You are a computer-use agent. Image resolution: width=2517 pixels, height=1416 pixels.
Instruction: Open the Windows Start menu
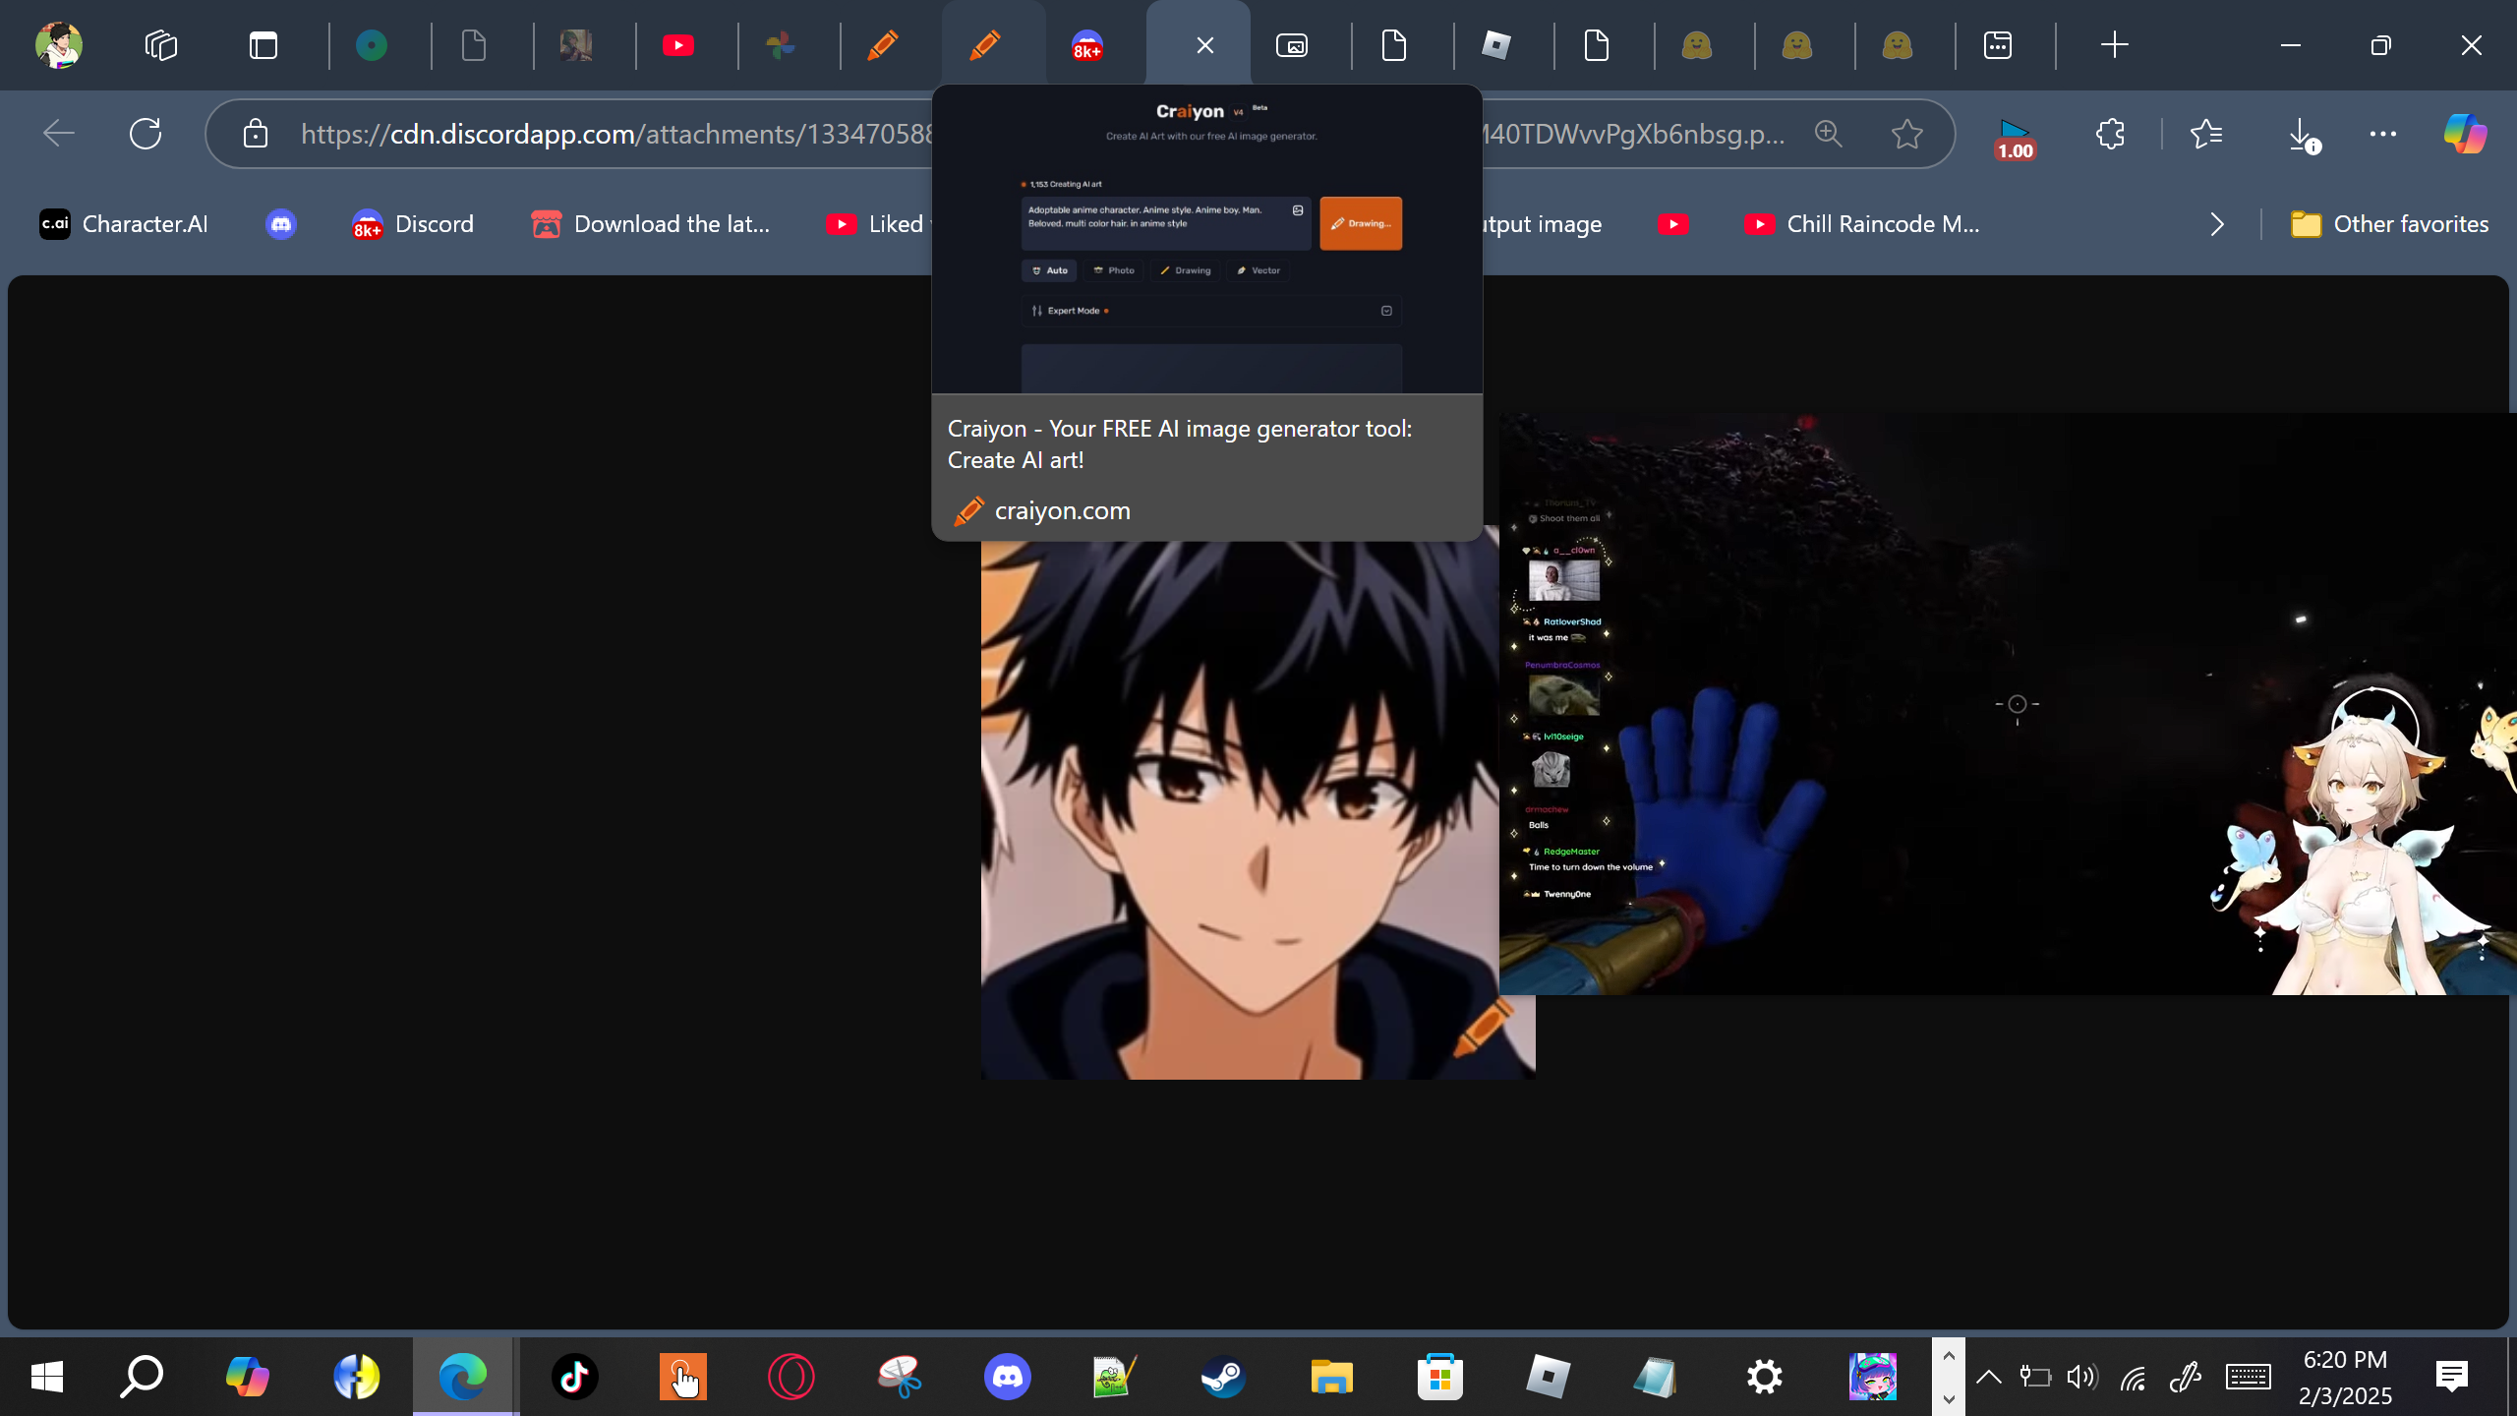pyautogui.click(x=47, y=1377)
